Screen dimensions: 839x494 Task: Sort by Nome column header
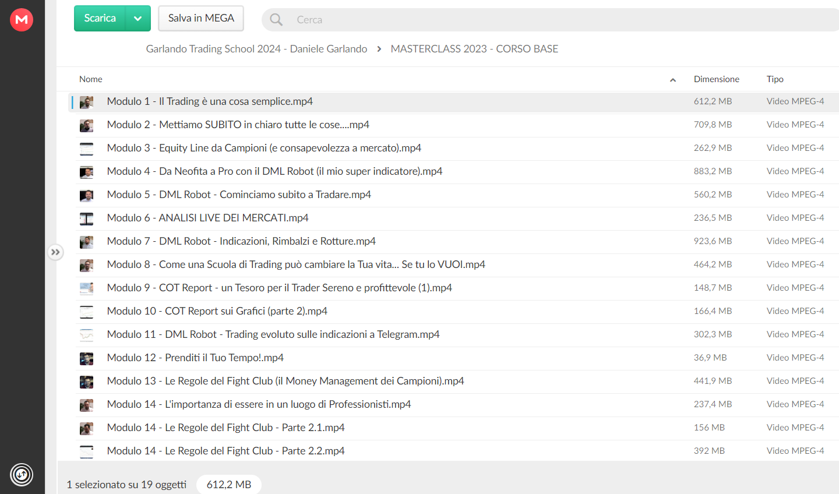click(x=91, y=79)
